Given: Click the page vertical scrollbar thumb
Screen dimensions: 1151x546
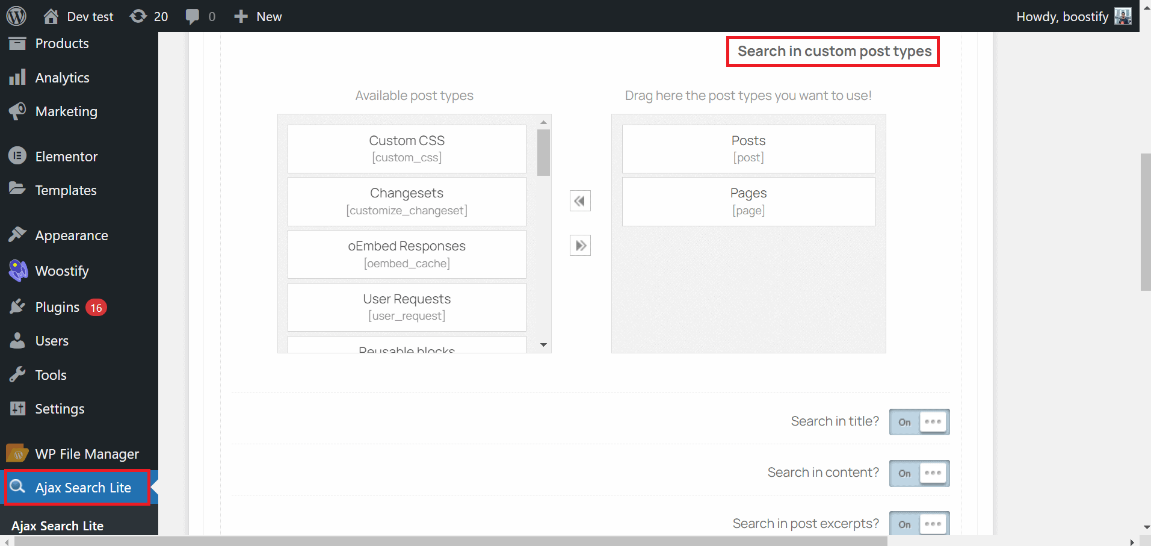Looking at the screenshot, I should click(x=1146, y=222).
